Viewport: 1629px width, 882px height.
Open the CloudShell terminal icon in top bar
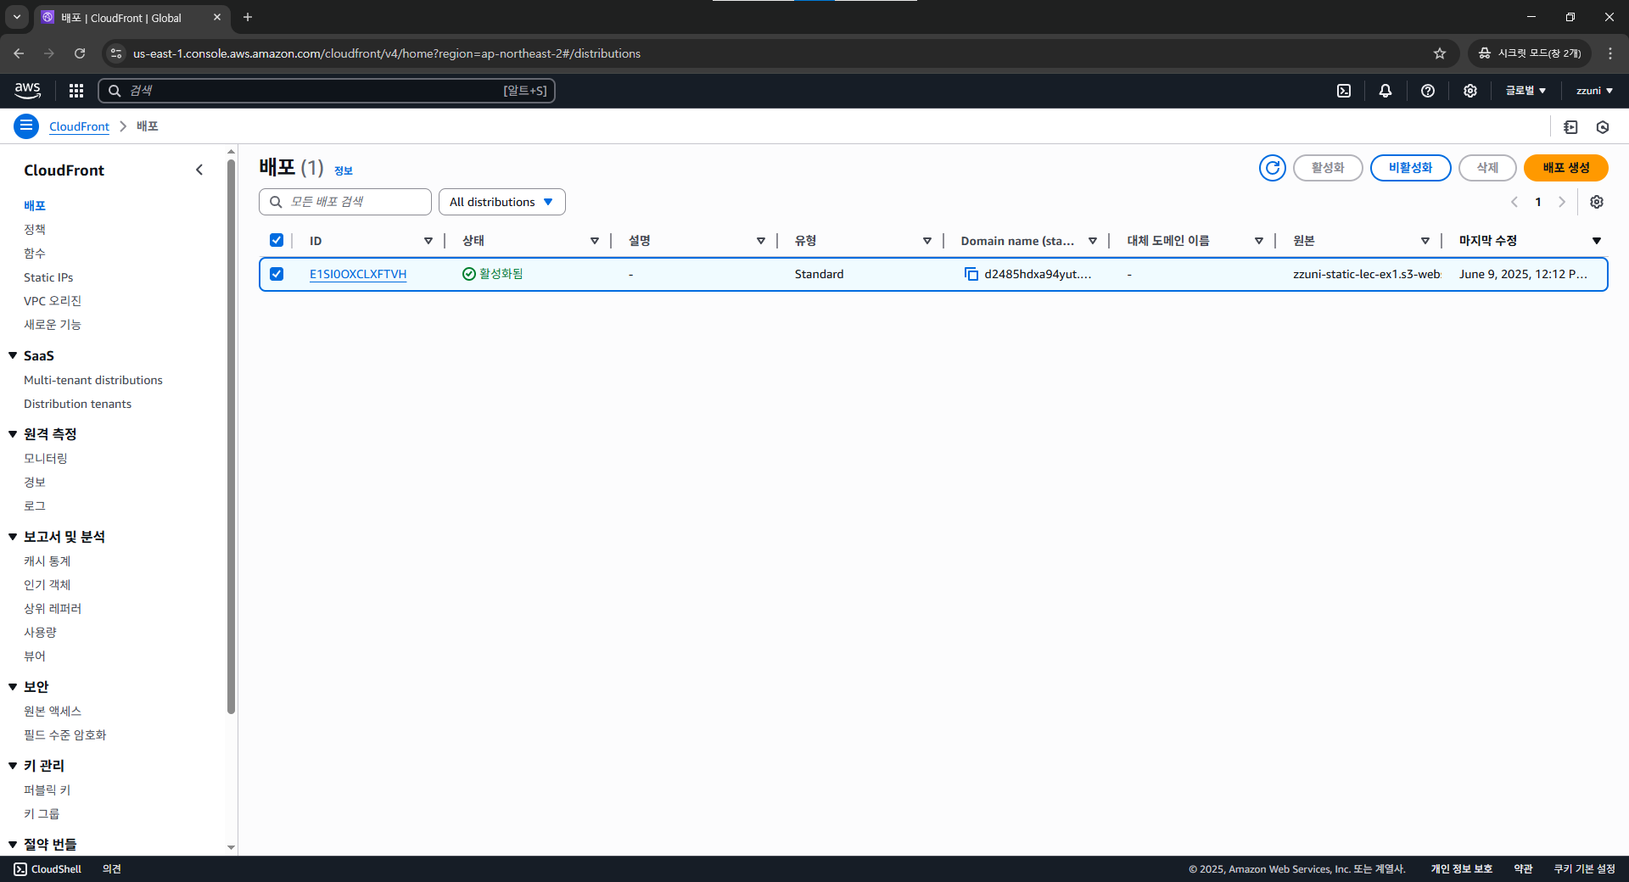pos(1344,91)
